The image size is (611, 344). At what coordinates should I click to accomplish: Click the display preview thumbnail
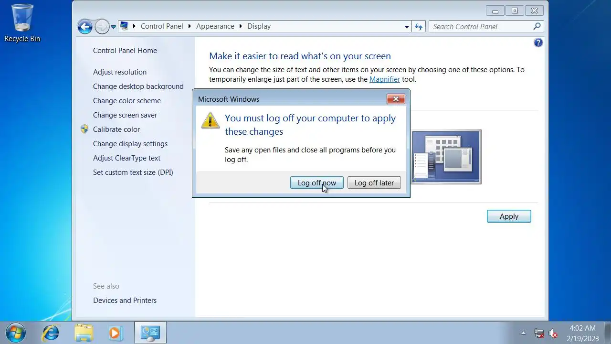coord(446,156)
